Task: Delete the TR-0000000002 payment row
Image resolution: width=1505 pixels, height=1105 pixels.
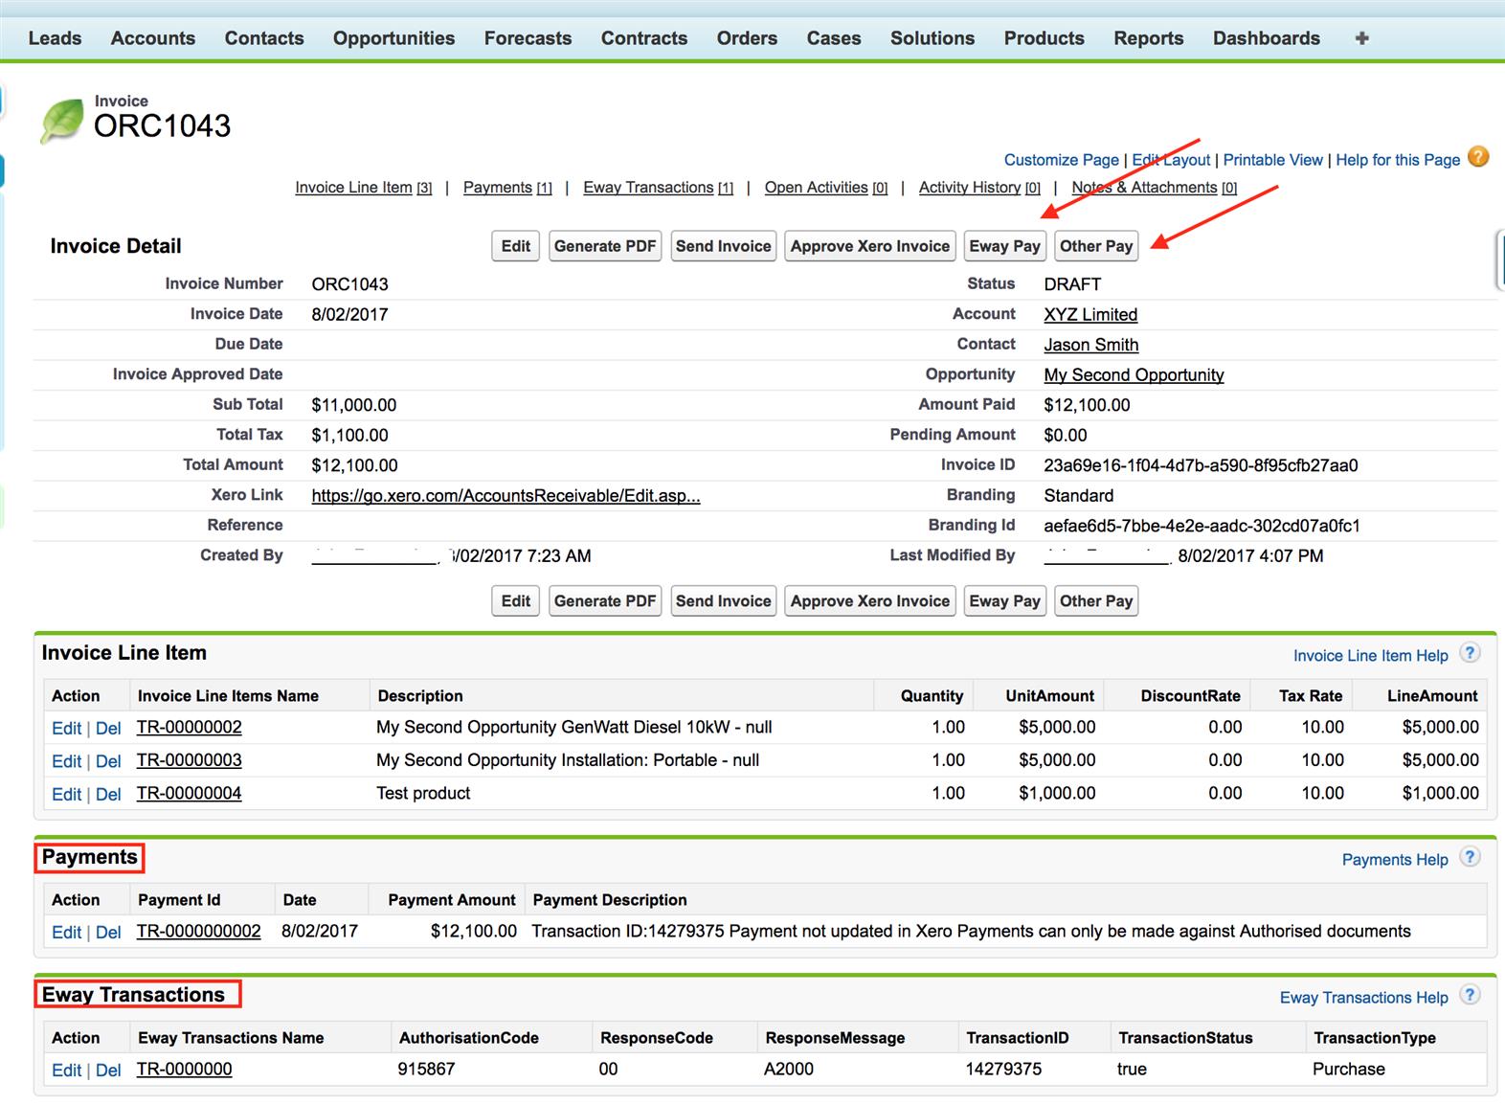Action: click(108, 933)
